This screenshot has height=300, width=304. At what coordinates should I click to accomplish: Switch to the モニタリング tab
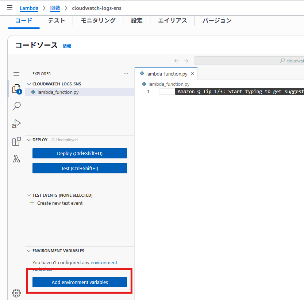(x=98, y=20)
